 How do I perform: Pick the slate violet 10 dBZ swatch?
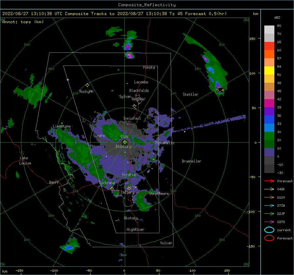coord(269,152)
